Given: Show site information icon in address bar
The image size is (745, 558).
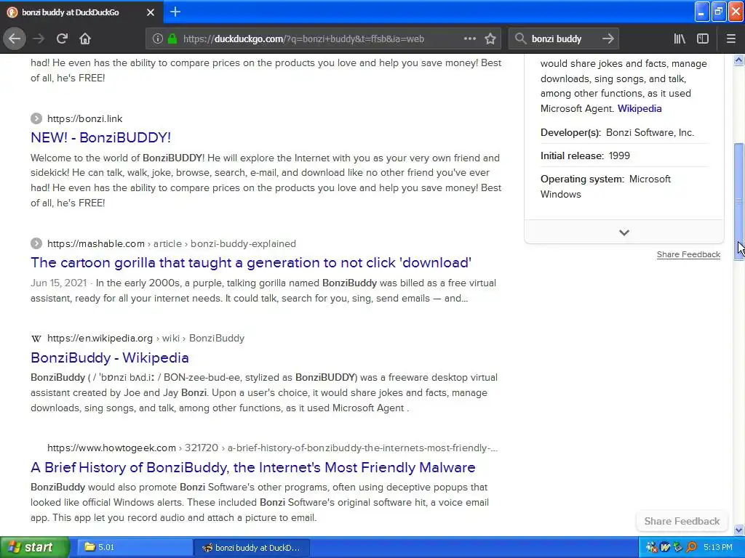Looking at the screenshot, I should pos(157,39).
